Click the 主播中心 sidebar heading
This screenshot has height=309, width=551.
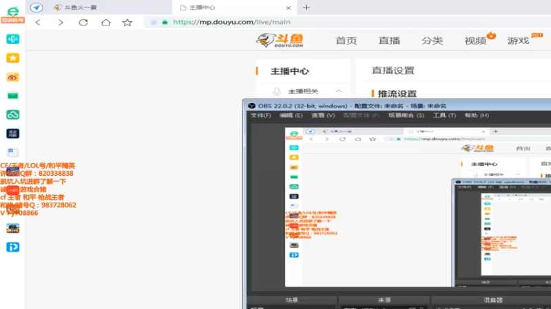coord(289,71)
